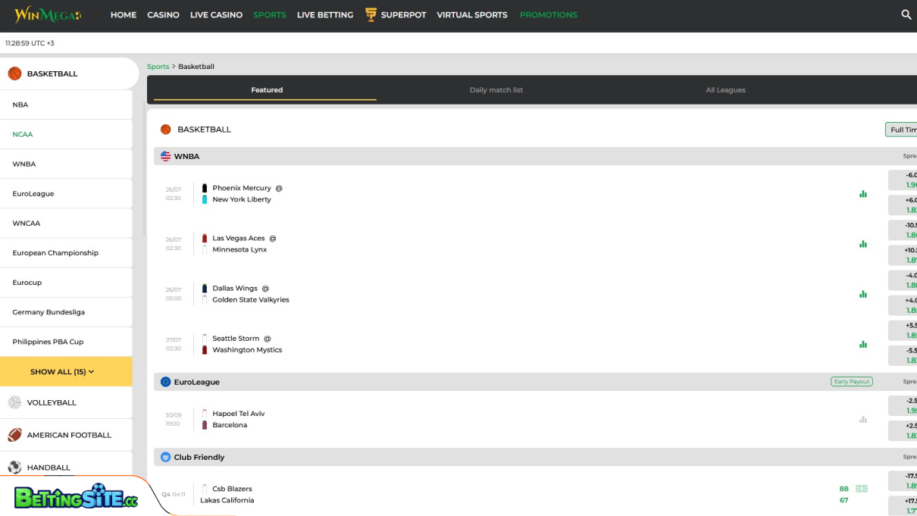Open stats icon for Seattle Storm game
The height and width of the screenshot is (516, 917).
coord(862,344)
